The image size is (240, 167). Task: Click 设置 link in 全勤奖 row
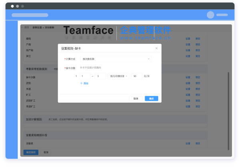[188, 143]
